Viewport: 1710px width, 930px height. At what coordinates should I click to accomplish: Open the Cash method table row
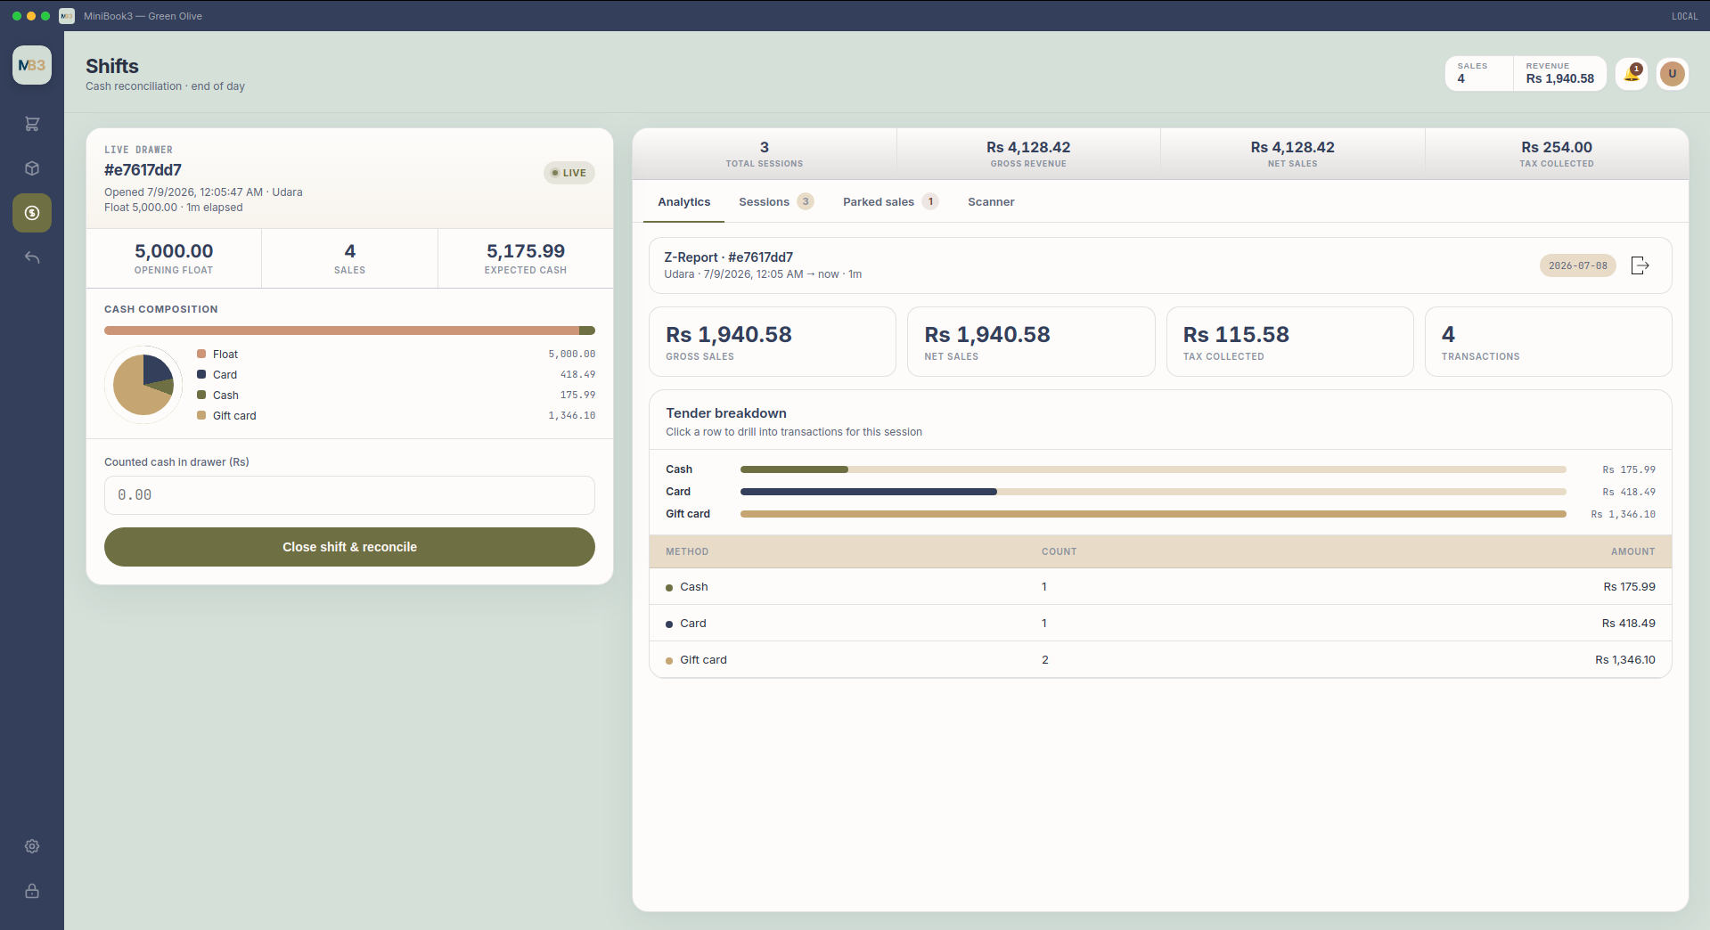(1160, 587)
